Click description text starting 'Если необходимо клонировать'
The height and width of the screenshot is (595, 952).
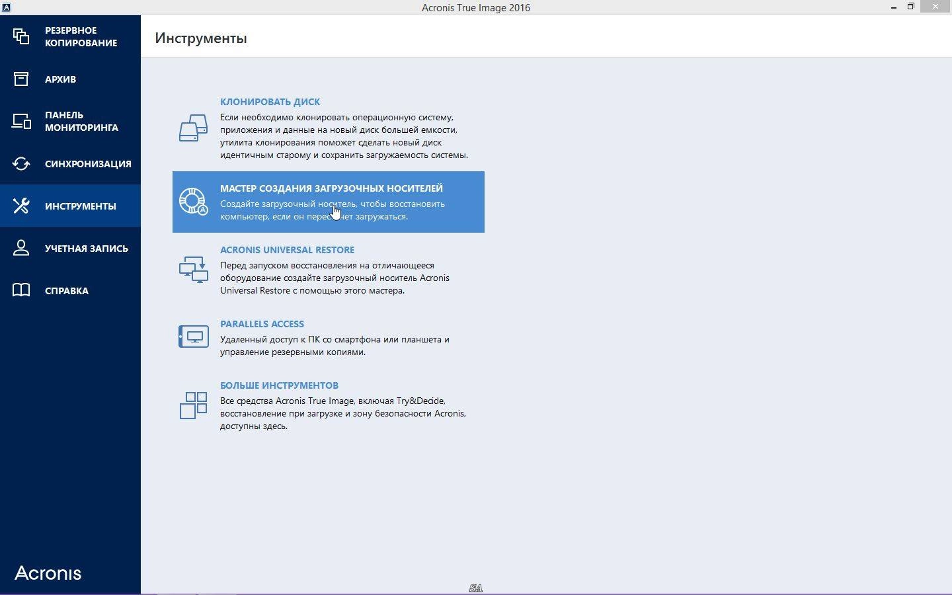pos(344,136)
